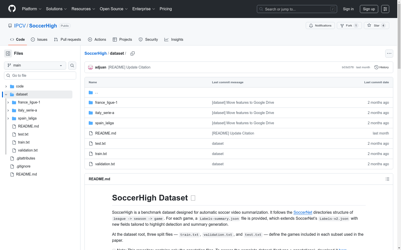Image resolution: width=401 pixels, height=250 pixels.
Task: Click the README.md file icon in the table
Action: (91, 133)
